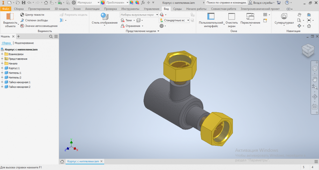Expand the Взаимосвязи folder node
This screenshot has width=319, height=170.
pyautogui.click(x=2, y=54)
